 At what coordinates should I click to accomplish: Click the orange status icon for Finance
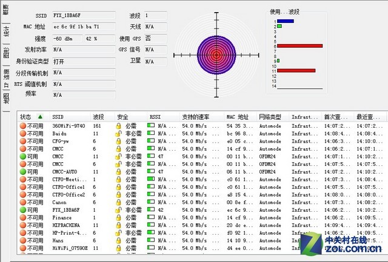click(23, 218)
